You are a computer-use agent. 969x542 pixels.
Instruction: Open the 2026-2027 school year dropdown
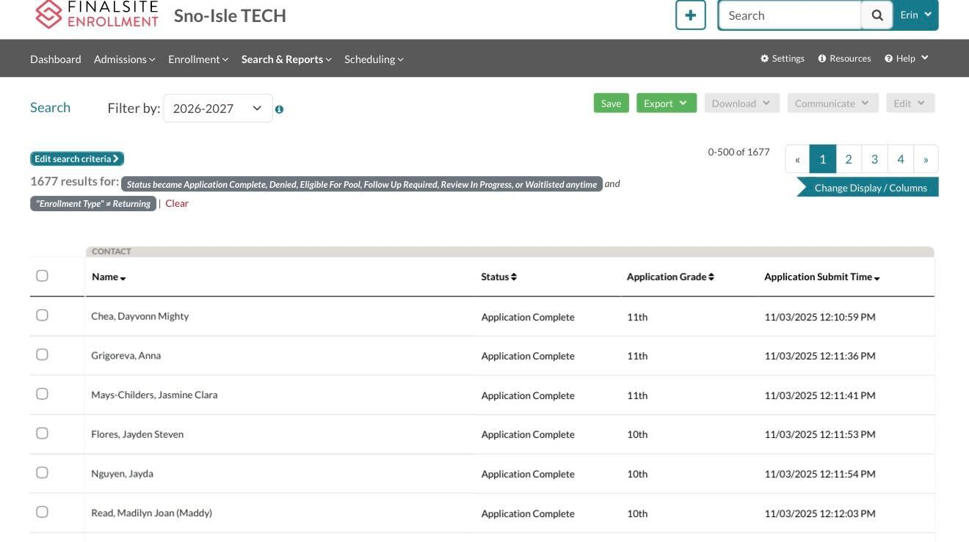point(217,108)
